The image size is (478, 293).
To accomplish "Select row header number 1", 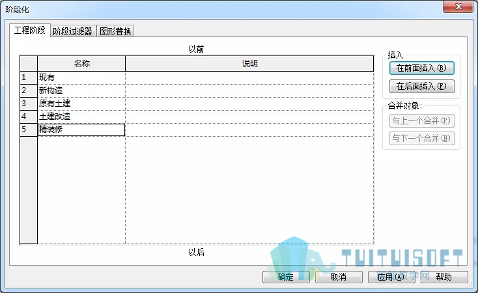I will [x=29, y=77].
